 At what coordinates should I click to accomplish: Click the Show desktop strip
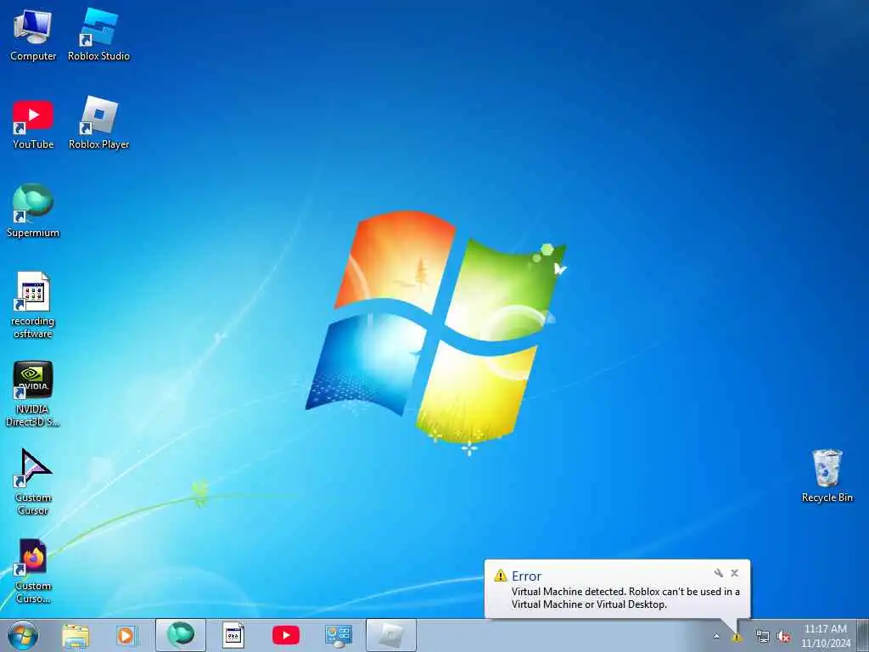tap(865, 635)
